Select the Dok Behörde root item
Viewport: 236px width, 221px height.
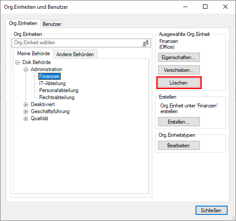37,62
